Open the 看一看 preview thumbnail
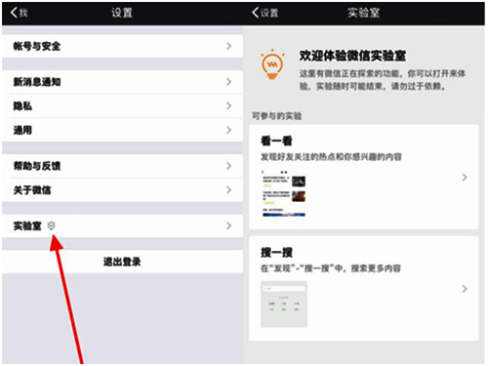488x366 pixels. [284, 193]
